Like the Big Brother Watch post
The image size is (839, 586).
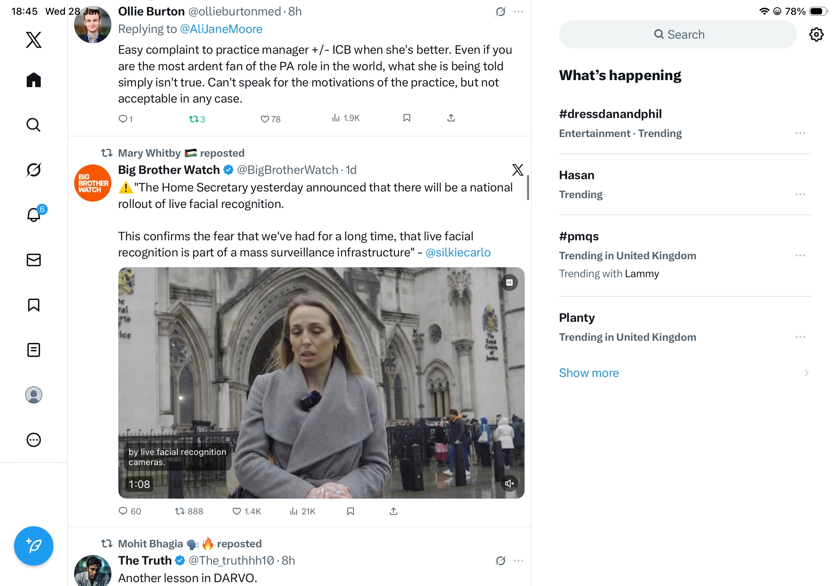point(237,511)
